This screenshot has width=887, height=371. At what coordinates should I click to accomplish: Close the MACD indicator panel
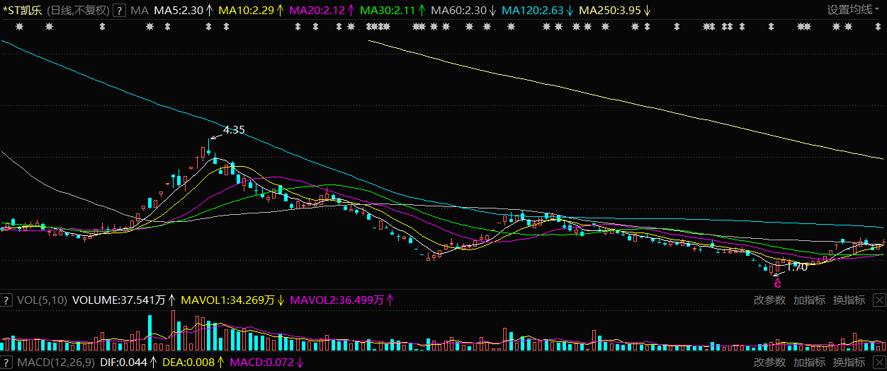(878, 363)
